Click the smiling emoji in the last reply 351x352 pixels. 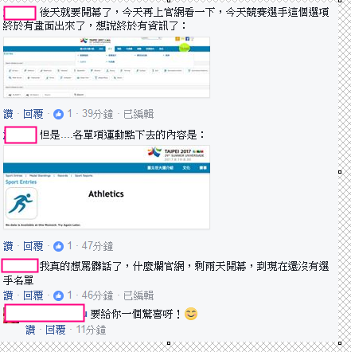tap(191, 314)
